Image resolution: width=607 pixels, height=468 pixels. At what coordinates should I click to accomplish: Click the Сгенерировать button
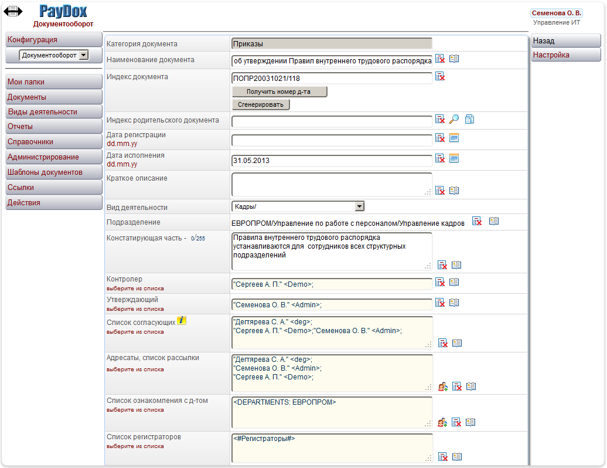pyautogui.click(x=261, y=105)
